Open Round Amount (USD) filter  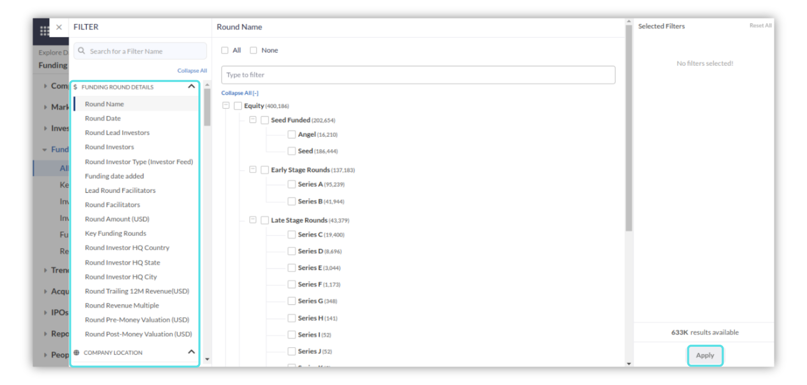coord(117,219)
